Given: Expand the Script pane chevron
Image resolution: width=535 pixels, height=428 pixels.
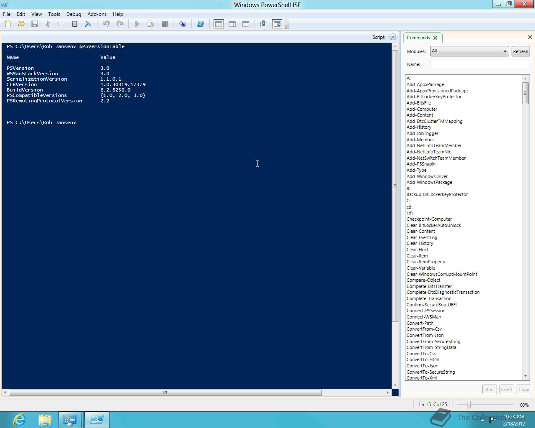Looking at the screenshot, I should pyautogui.click(x=392, y=37).
